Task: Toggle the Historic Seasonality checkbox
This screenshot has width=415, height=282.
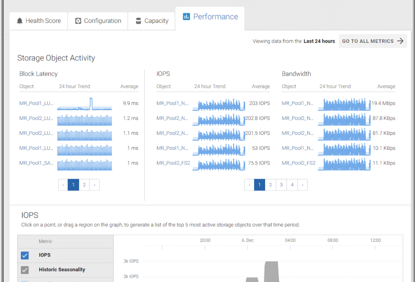Action: pyautogui.click(x=25, y=270)
